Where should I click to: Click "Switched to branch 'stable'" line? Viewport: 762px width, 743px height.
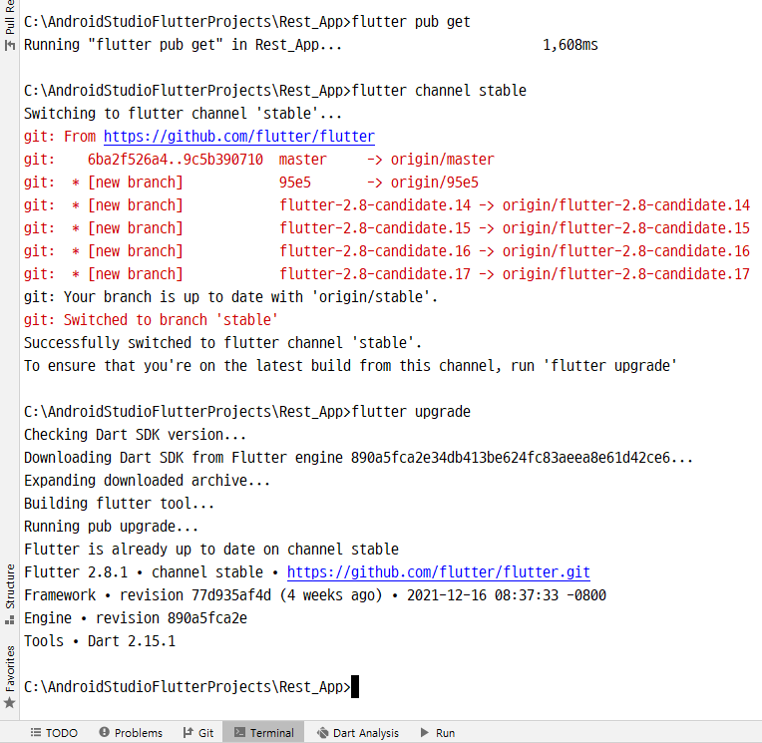click(x=152, y=320)
